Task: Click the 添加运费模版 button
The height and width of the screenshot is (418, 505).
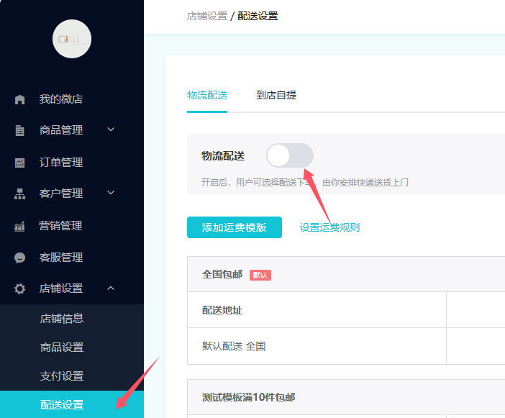Action: click(235, 227)
